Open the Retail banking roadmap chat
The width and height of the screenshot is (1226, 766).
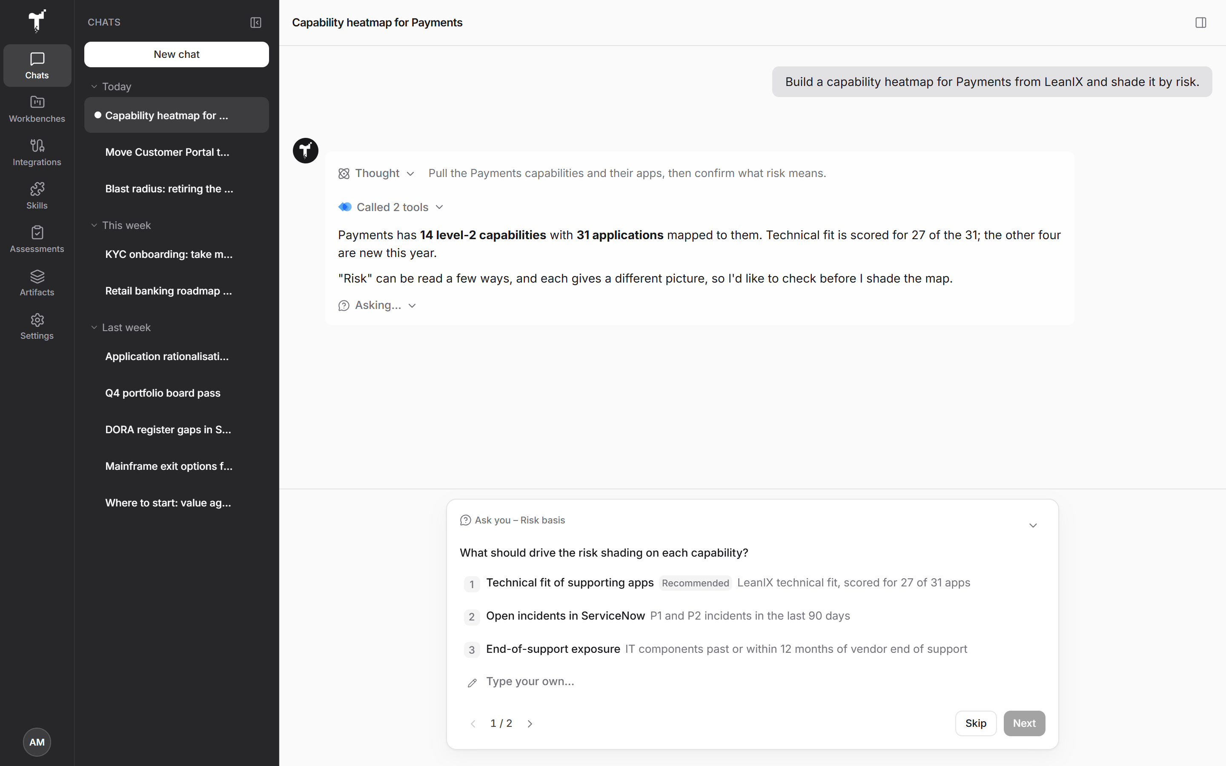tap(176, 291)
